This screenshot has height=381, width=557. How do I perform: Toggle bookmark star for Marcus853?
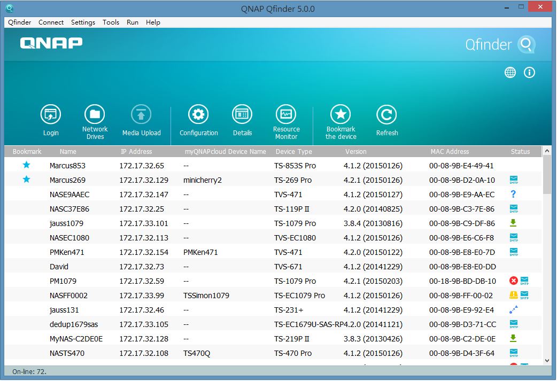click(x=26, y=165)
